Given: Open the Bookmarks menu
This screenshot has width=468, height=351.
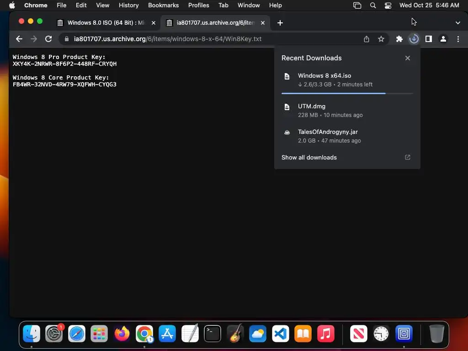Looking at the screenshot, I should [163, 5].
